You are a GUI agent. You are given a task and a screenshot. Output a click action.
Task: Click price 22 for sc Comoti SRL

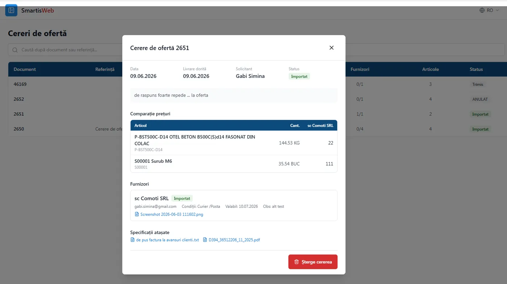pyautogui.click(x=331, y=143)
